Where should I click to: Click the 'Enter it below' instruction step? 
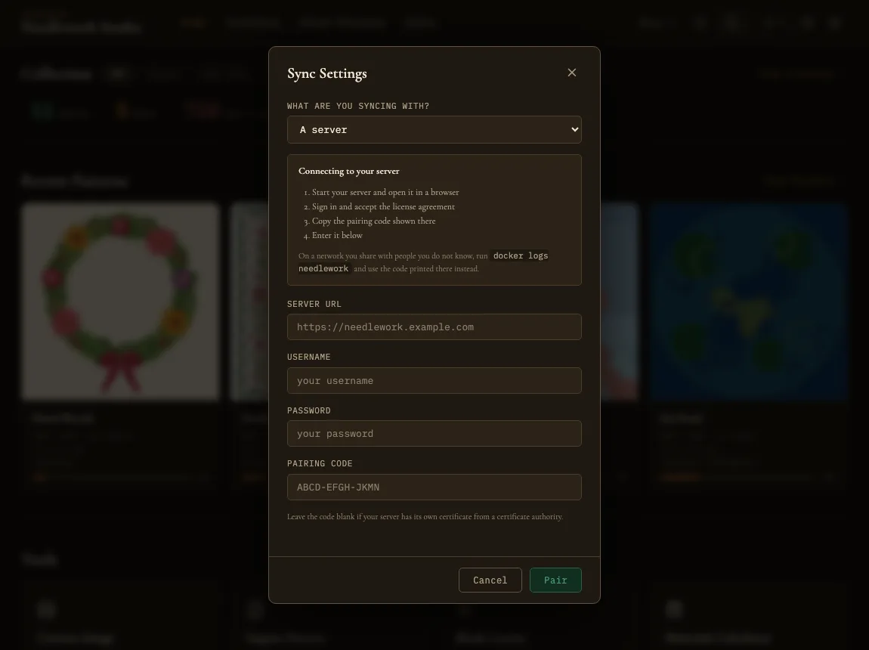(337, 235)
